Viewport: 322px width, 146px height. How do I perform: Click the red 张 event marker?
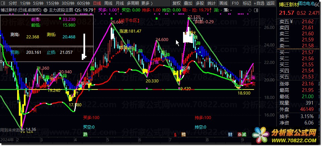(x=240, y=135)
